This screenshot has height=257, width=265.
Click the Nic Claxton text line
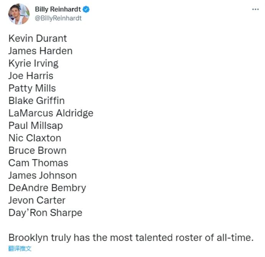pyautogui.click(x=35, y=138)
